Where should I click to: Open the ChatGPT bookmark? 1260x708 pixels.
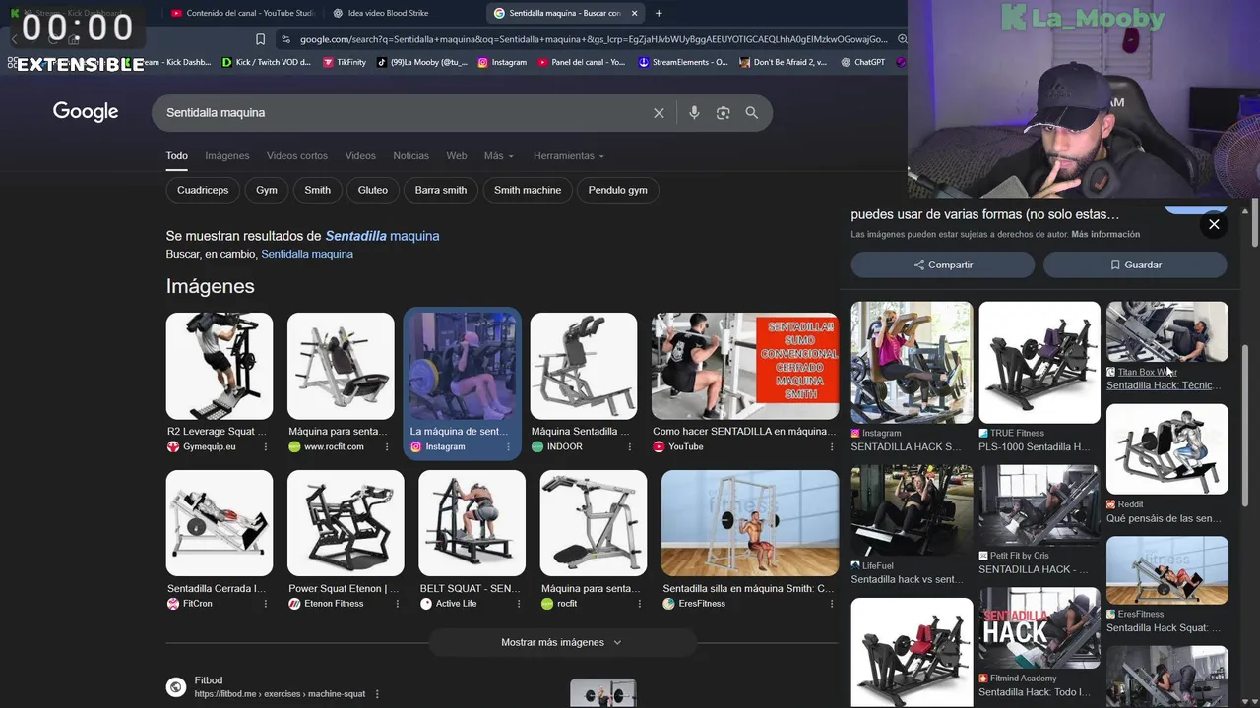(863, 62)
